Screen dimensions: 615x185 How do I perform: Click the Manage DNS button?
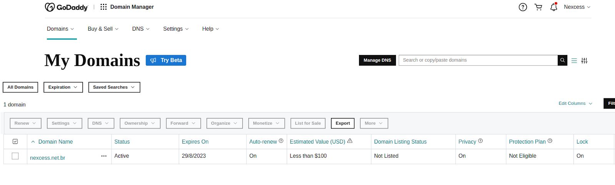coord(377,60)
